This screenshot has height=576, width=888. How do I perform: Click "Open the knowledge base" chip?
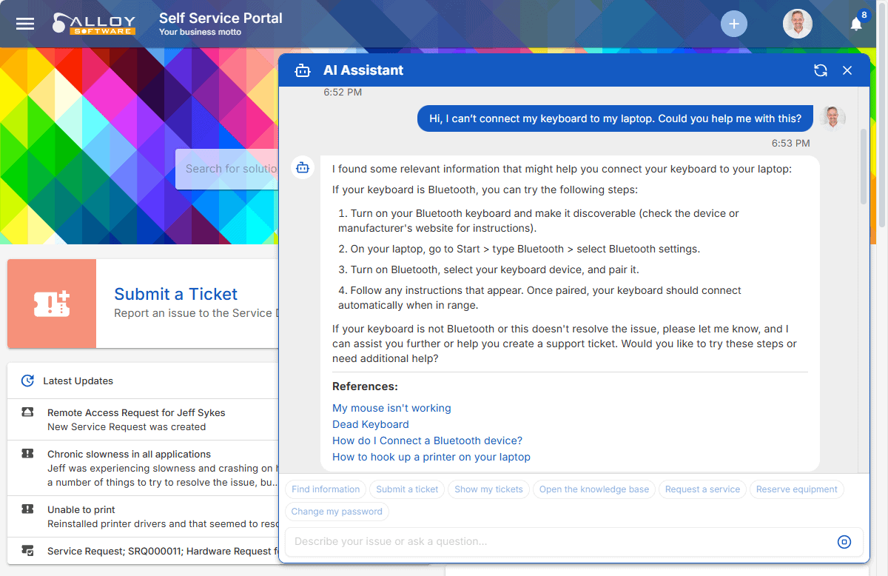[x=593, y=489]
